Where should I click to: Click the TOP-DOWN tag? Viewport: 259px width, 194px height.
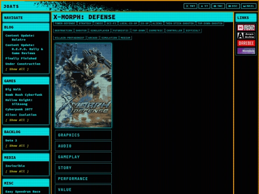click(139, 31)
